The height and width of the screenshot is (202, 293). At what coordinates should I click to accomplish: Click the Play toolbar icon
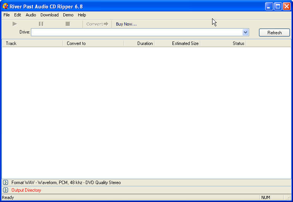[x=15, y=24]
